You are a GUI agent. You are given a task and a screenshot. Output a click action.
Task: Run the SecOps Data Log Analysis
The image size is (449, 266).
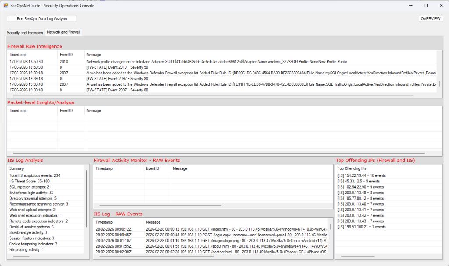tap(42, 19)
